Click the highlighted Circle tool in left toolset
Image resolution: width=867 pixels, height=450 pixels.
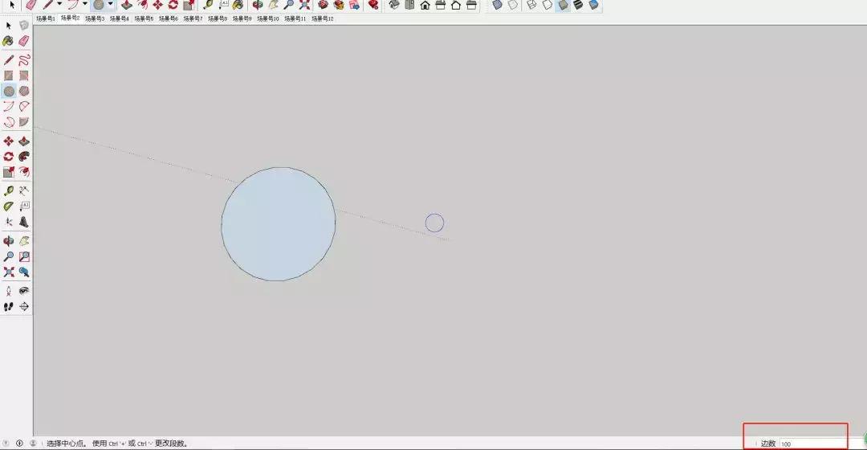click(x=9, y=91)
